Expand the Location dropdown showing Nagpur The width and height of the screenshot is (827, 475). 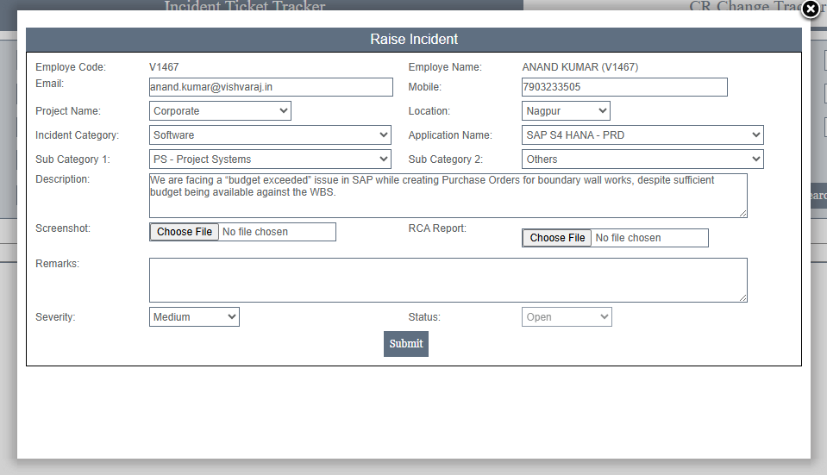click(x=566, y=111)
